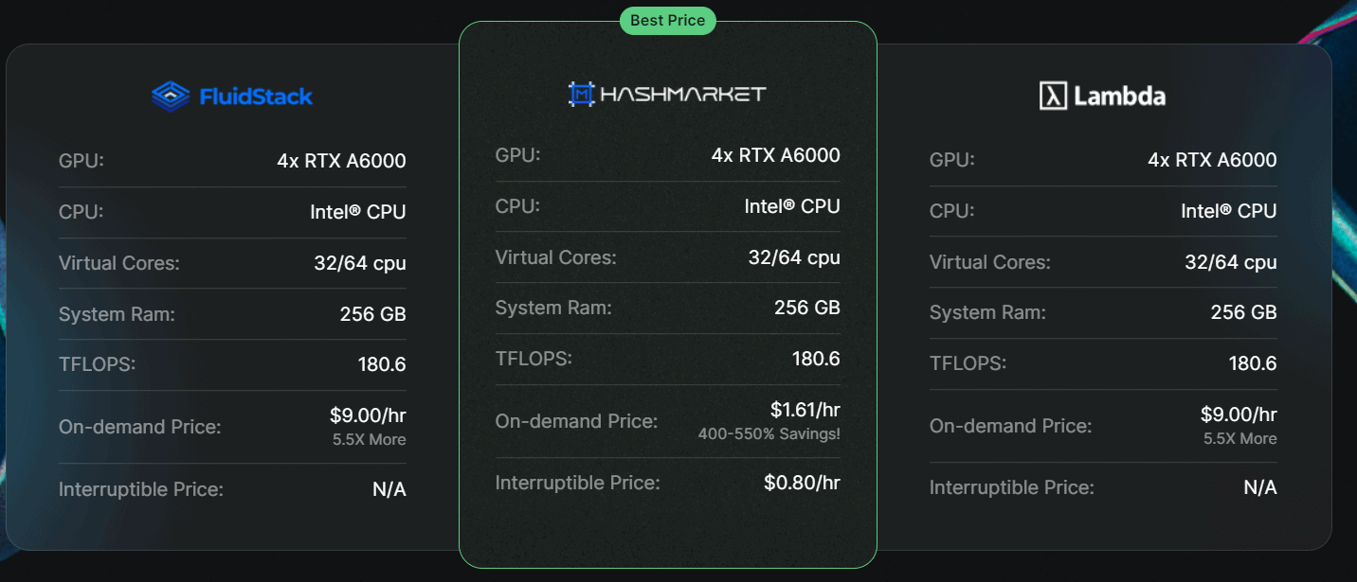
Task: Click the Lambda logo icon
Action: point(1053,96)
